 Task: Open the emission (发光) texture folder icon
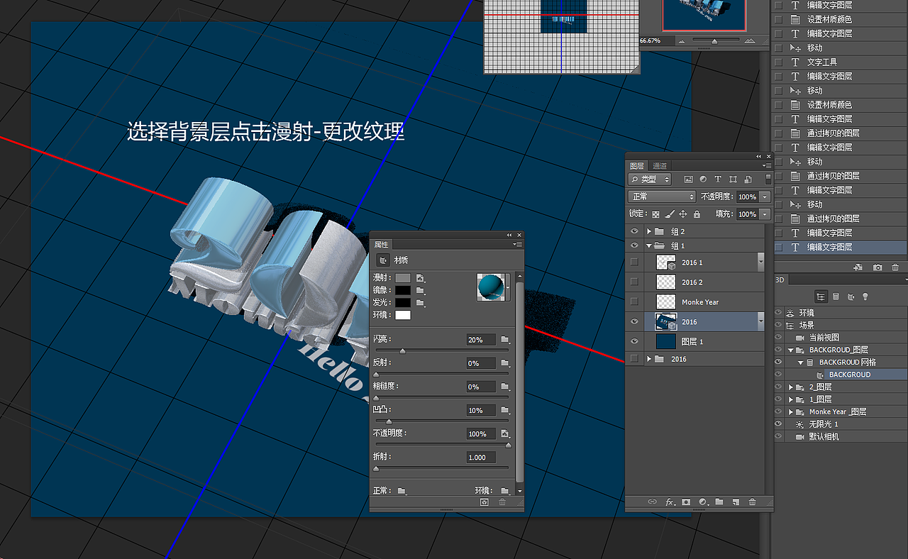421,303
